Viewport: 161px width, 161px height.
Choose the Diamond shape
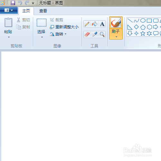(137, 27)
